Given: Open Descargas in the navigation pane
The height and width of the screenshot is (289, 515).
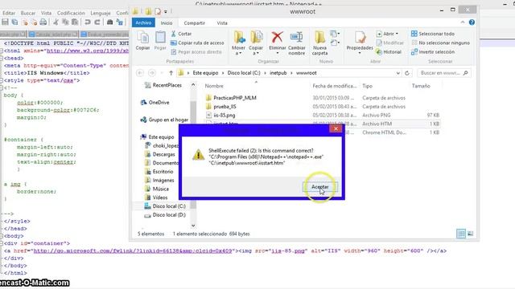Looking at the screenshot, I should coord(163,154).
